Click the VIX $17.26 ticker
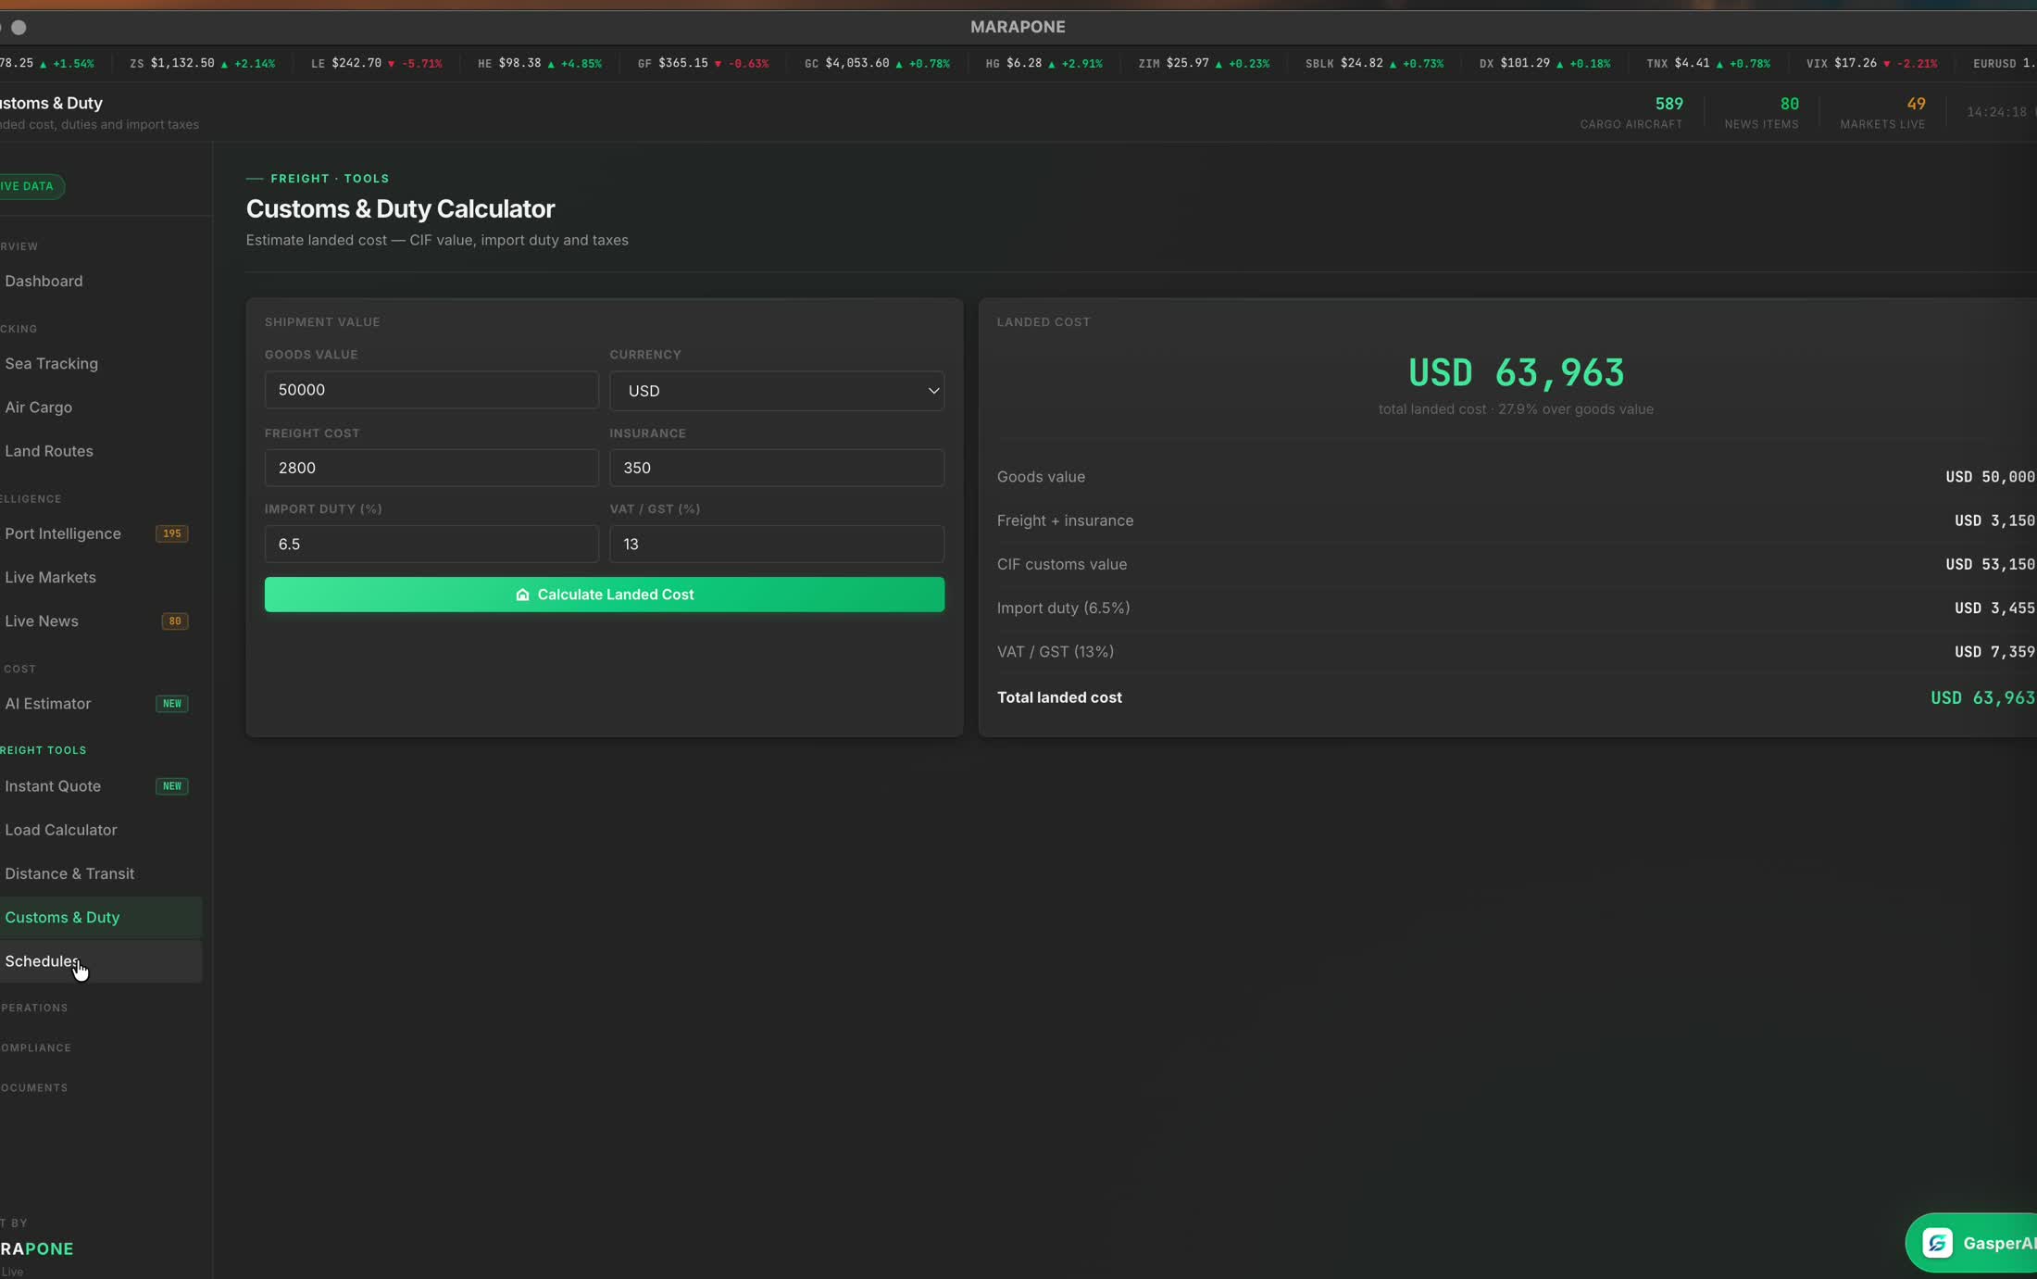The height and width of the screenshot is (1279, 2037). pos(1871,63)
